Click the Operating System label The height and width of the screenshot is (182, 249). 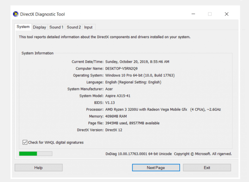88,75
